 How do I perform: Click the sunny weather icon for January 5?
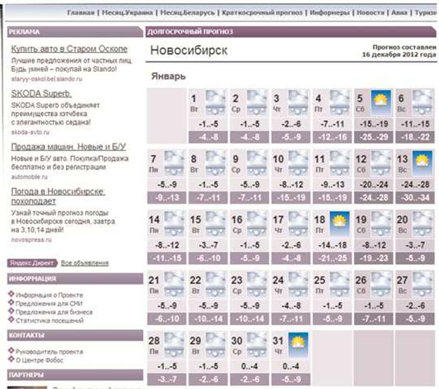click(x=380, y=100)
